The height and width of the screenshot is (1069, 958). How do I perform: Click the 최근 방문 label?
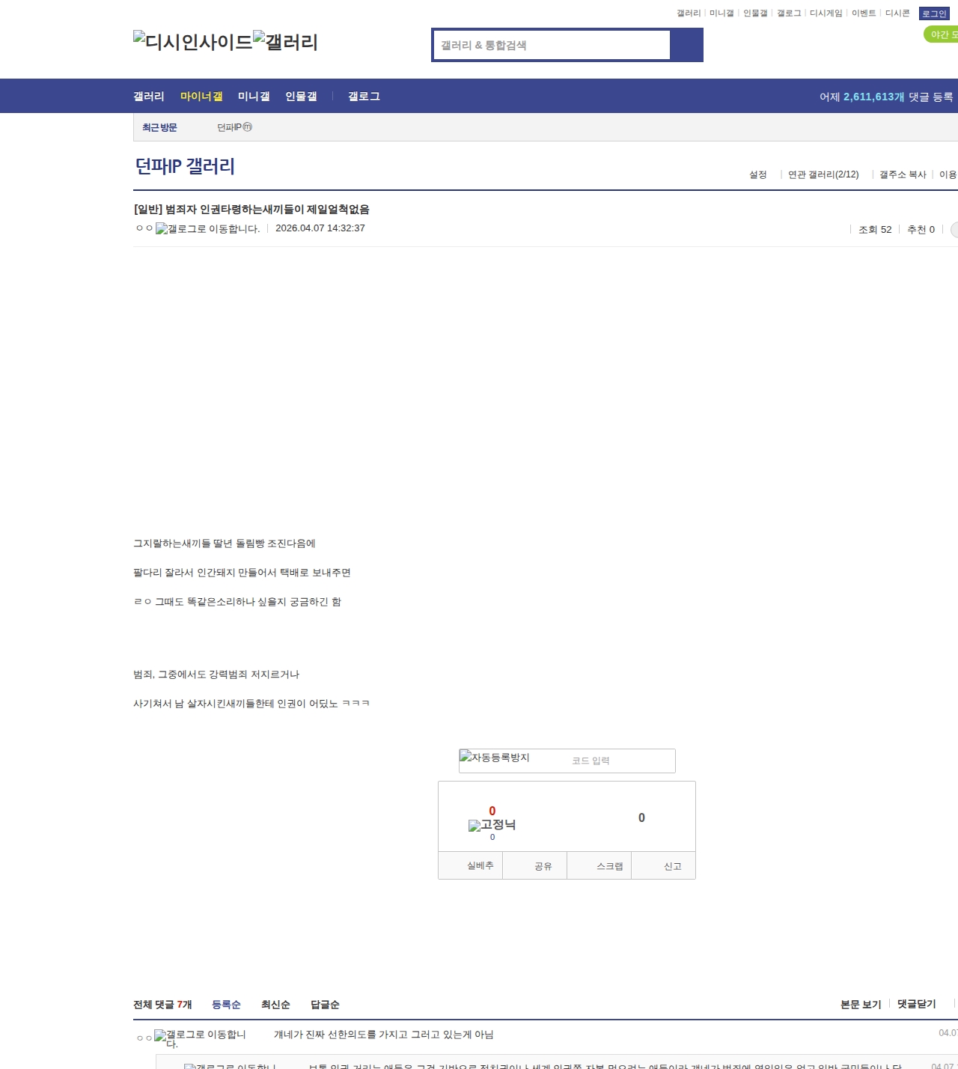pos(159,127)
